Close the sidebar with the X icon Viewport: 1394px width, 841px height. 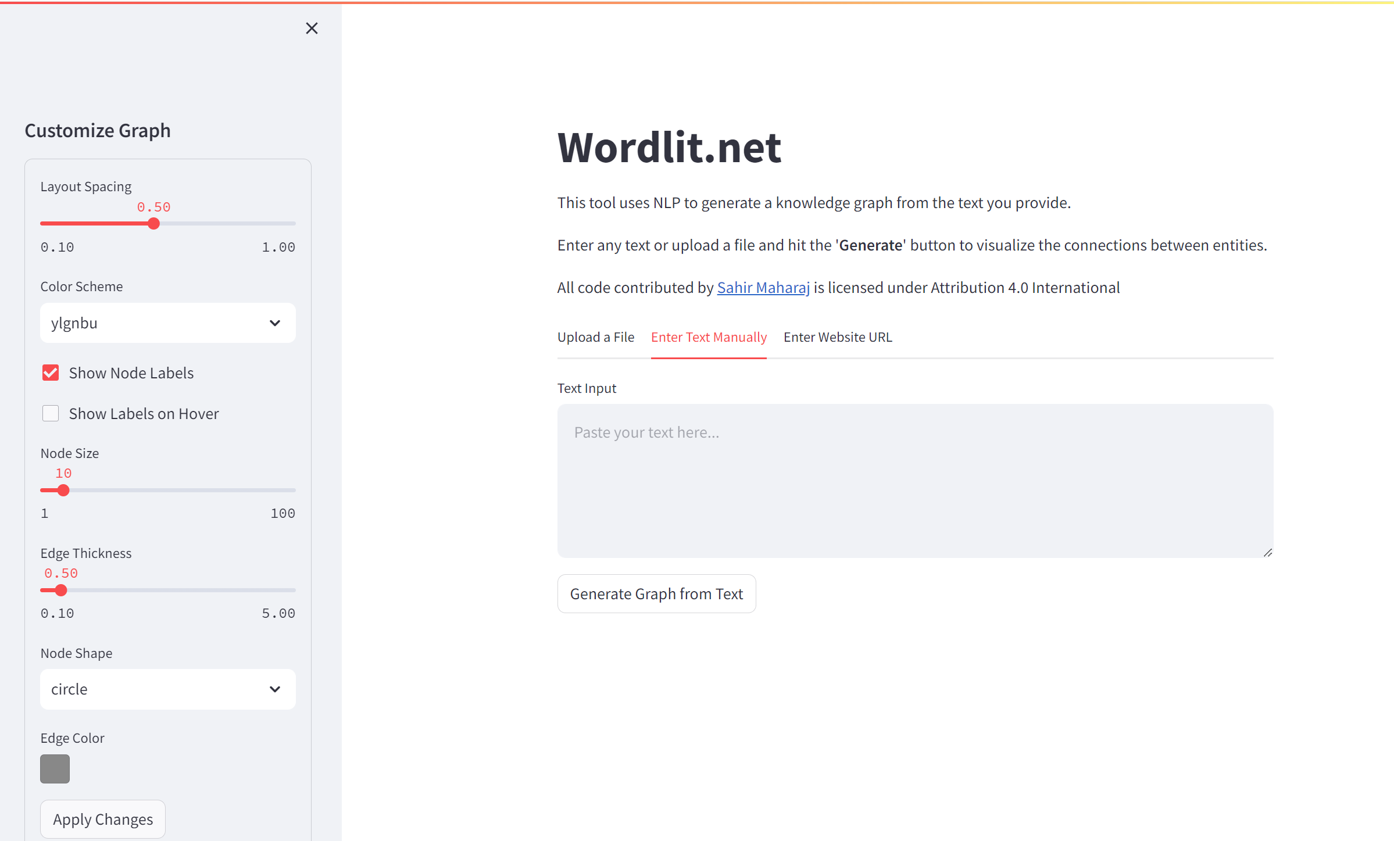312,28
